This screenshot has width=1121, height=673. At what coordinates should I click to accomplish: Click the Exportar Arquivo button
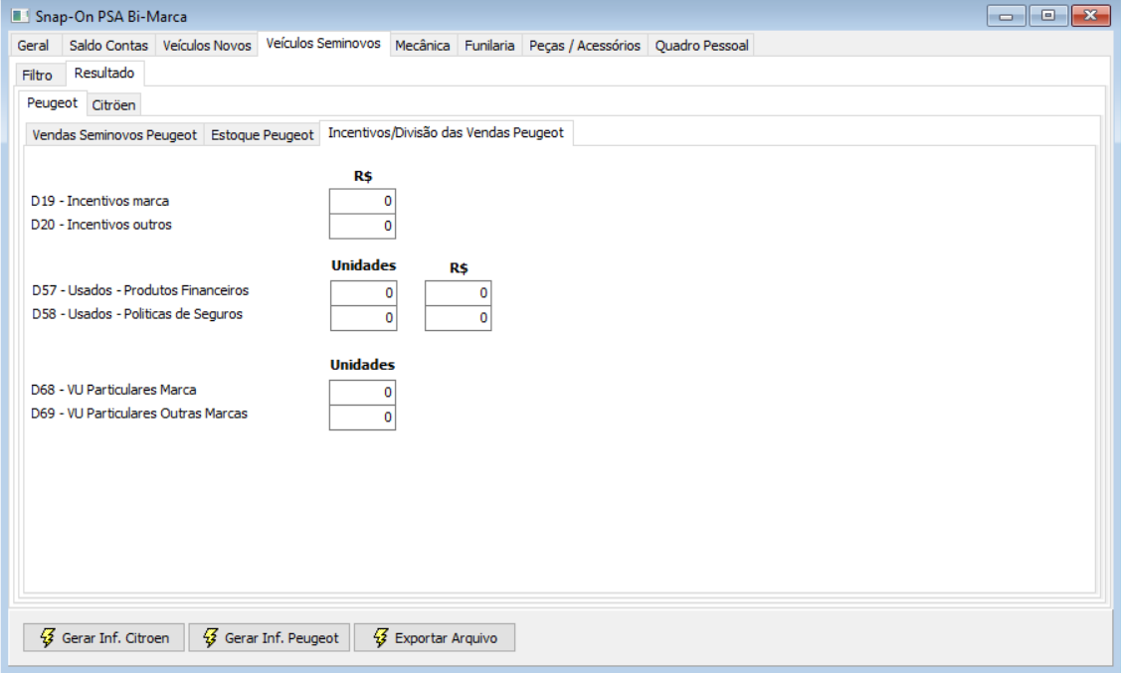435,637
